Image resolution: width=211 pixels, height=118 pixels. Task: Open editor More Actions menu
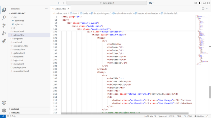coord(207,9)
